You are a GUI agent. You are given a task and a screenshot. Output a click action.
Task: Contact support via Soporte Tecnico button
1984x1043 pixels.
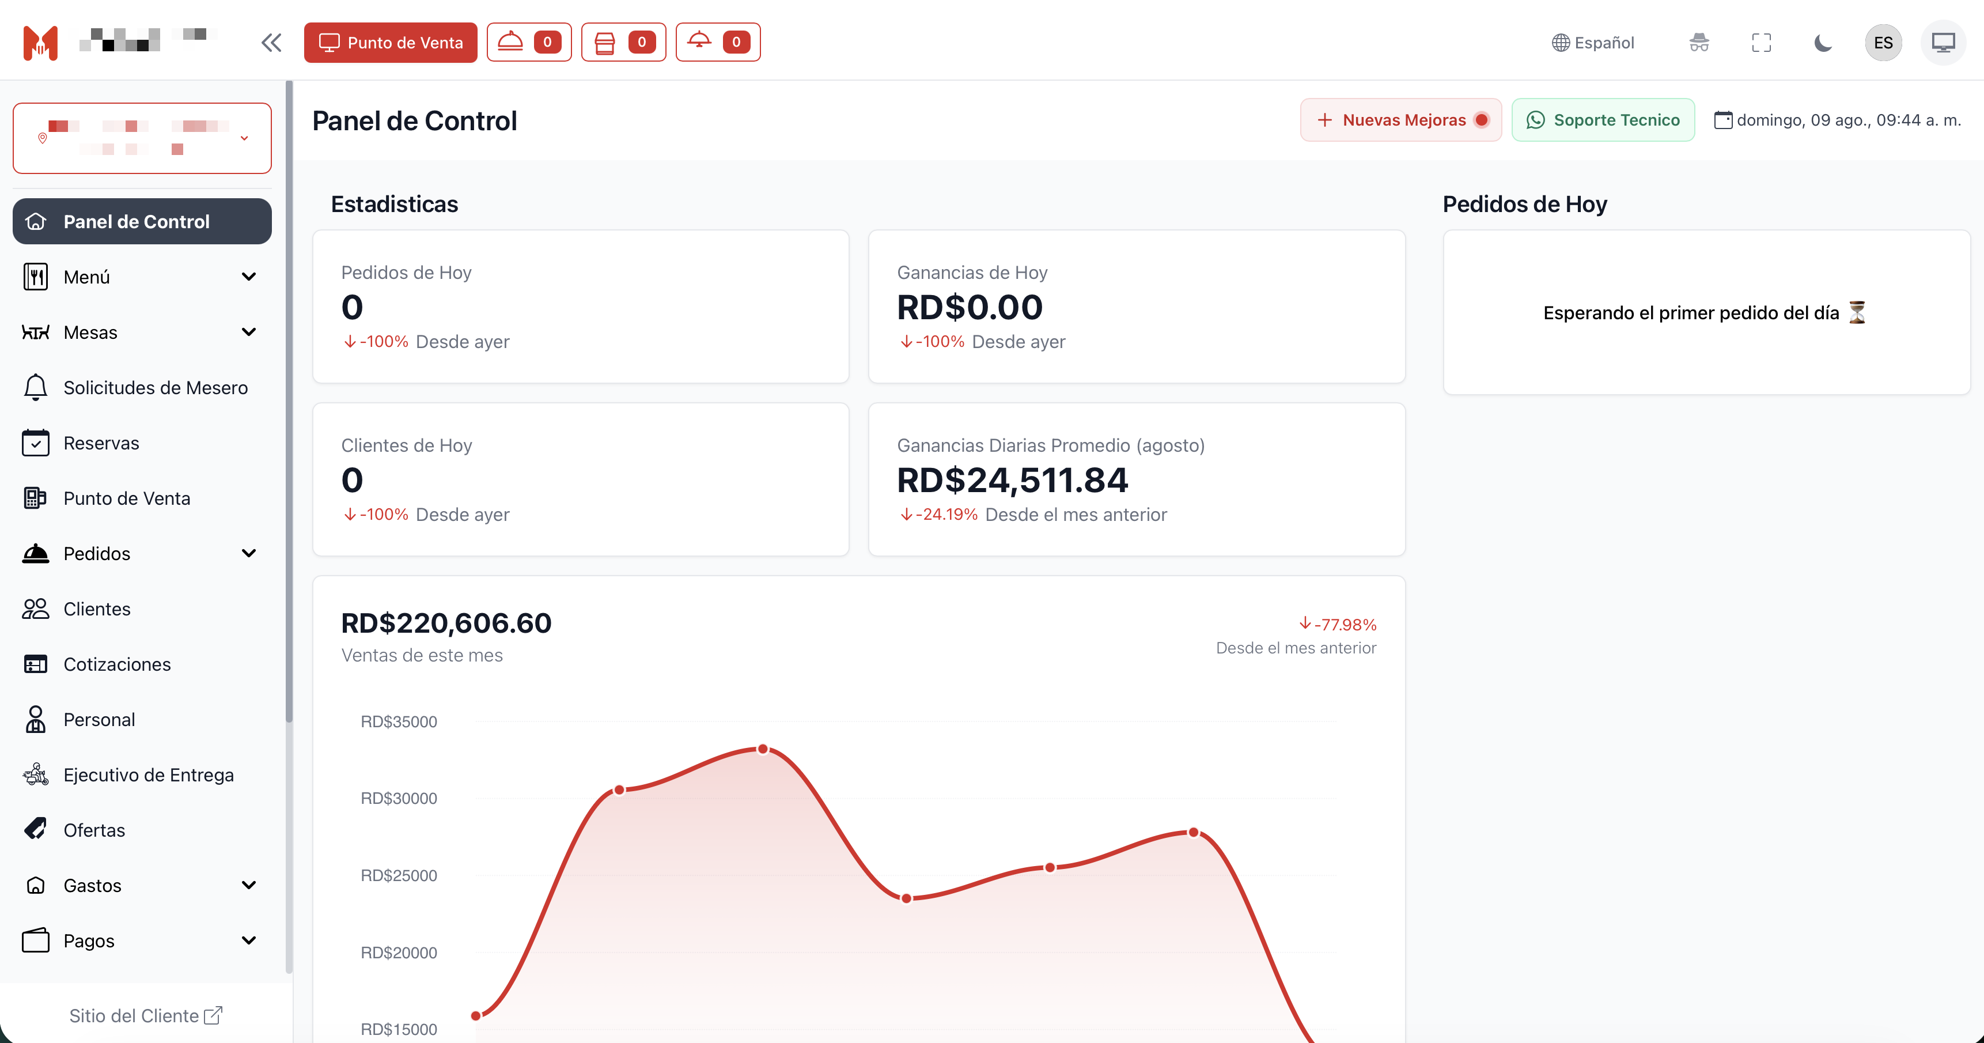coord(1603,120)
